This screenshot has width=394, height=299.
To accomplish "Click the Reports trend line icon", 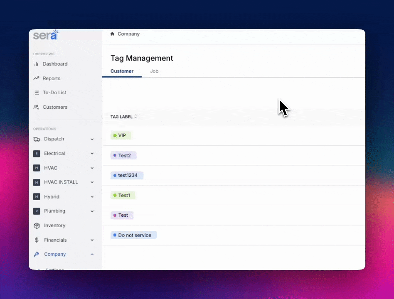I will (x=37, y=78).
